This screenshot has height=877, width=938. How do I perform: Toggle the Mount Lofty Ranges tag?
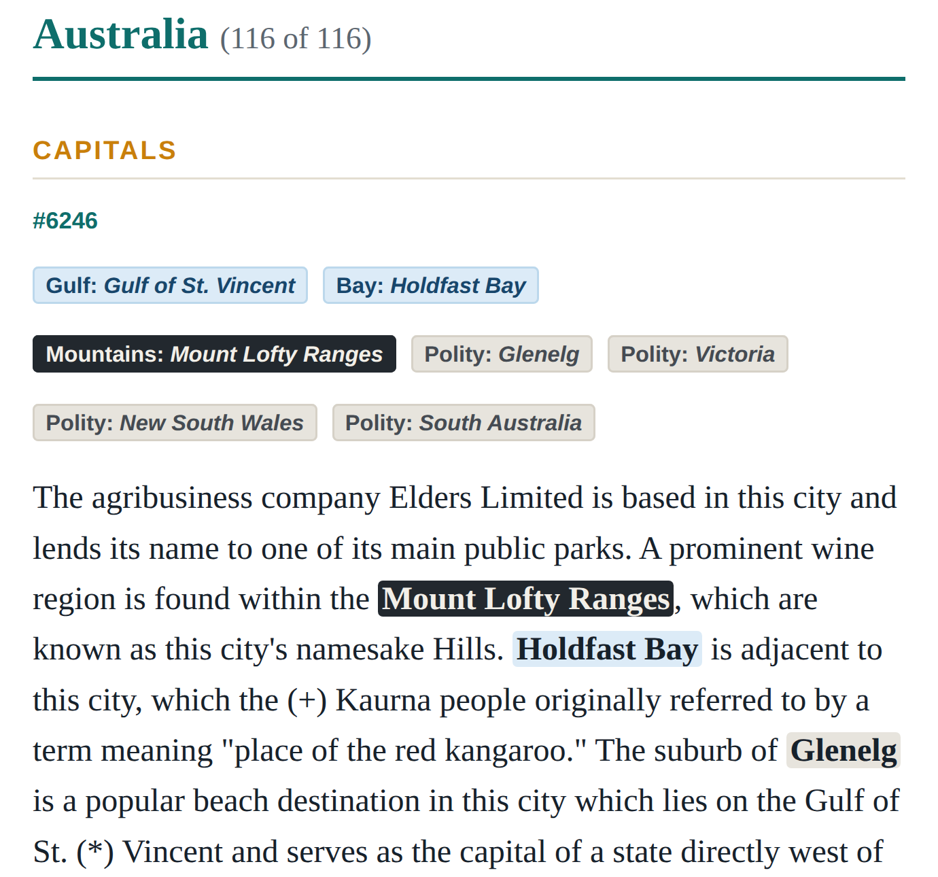click(214, 354)
